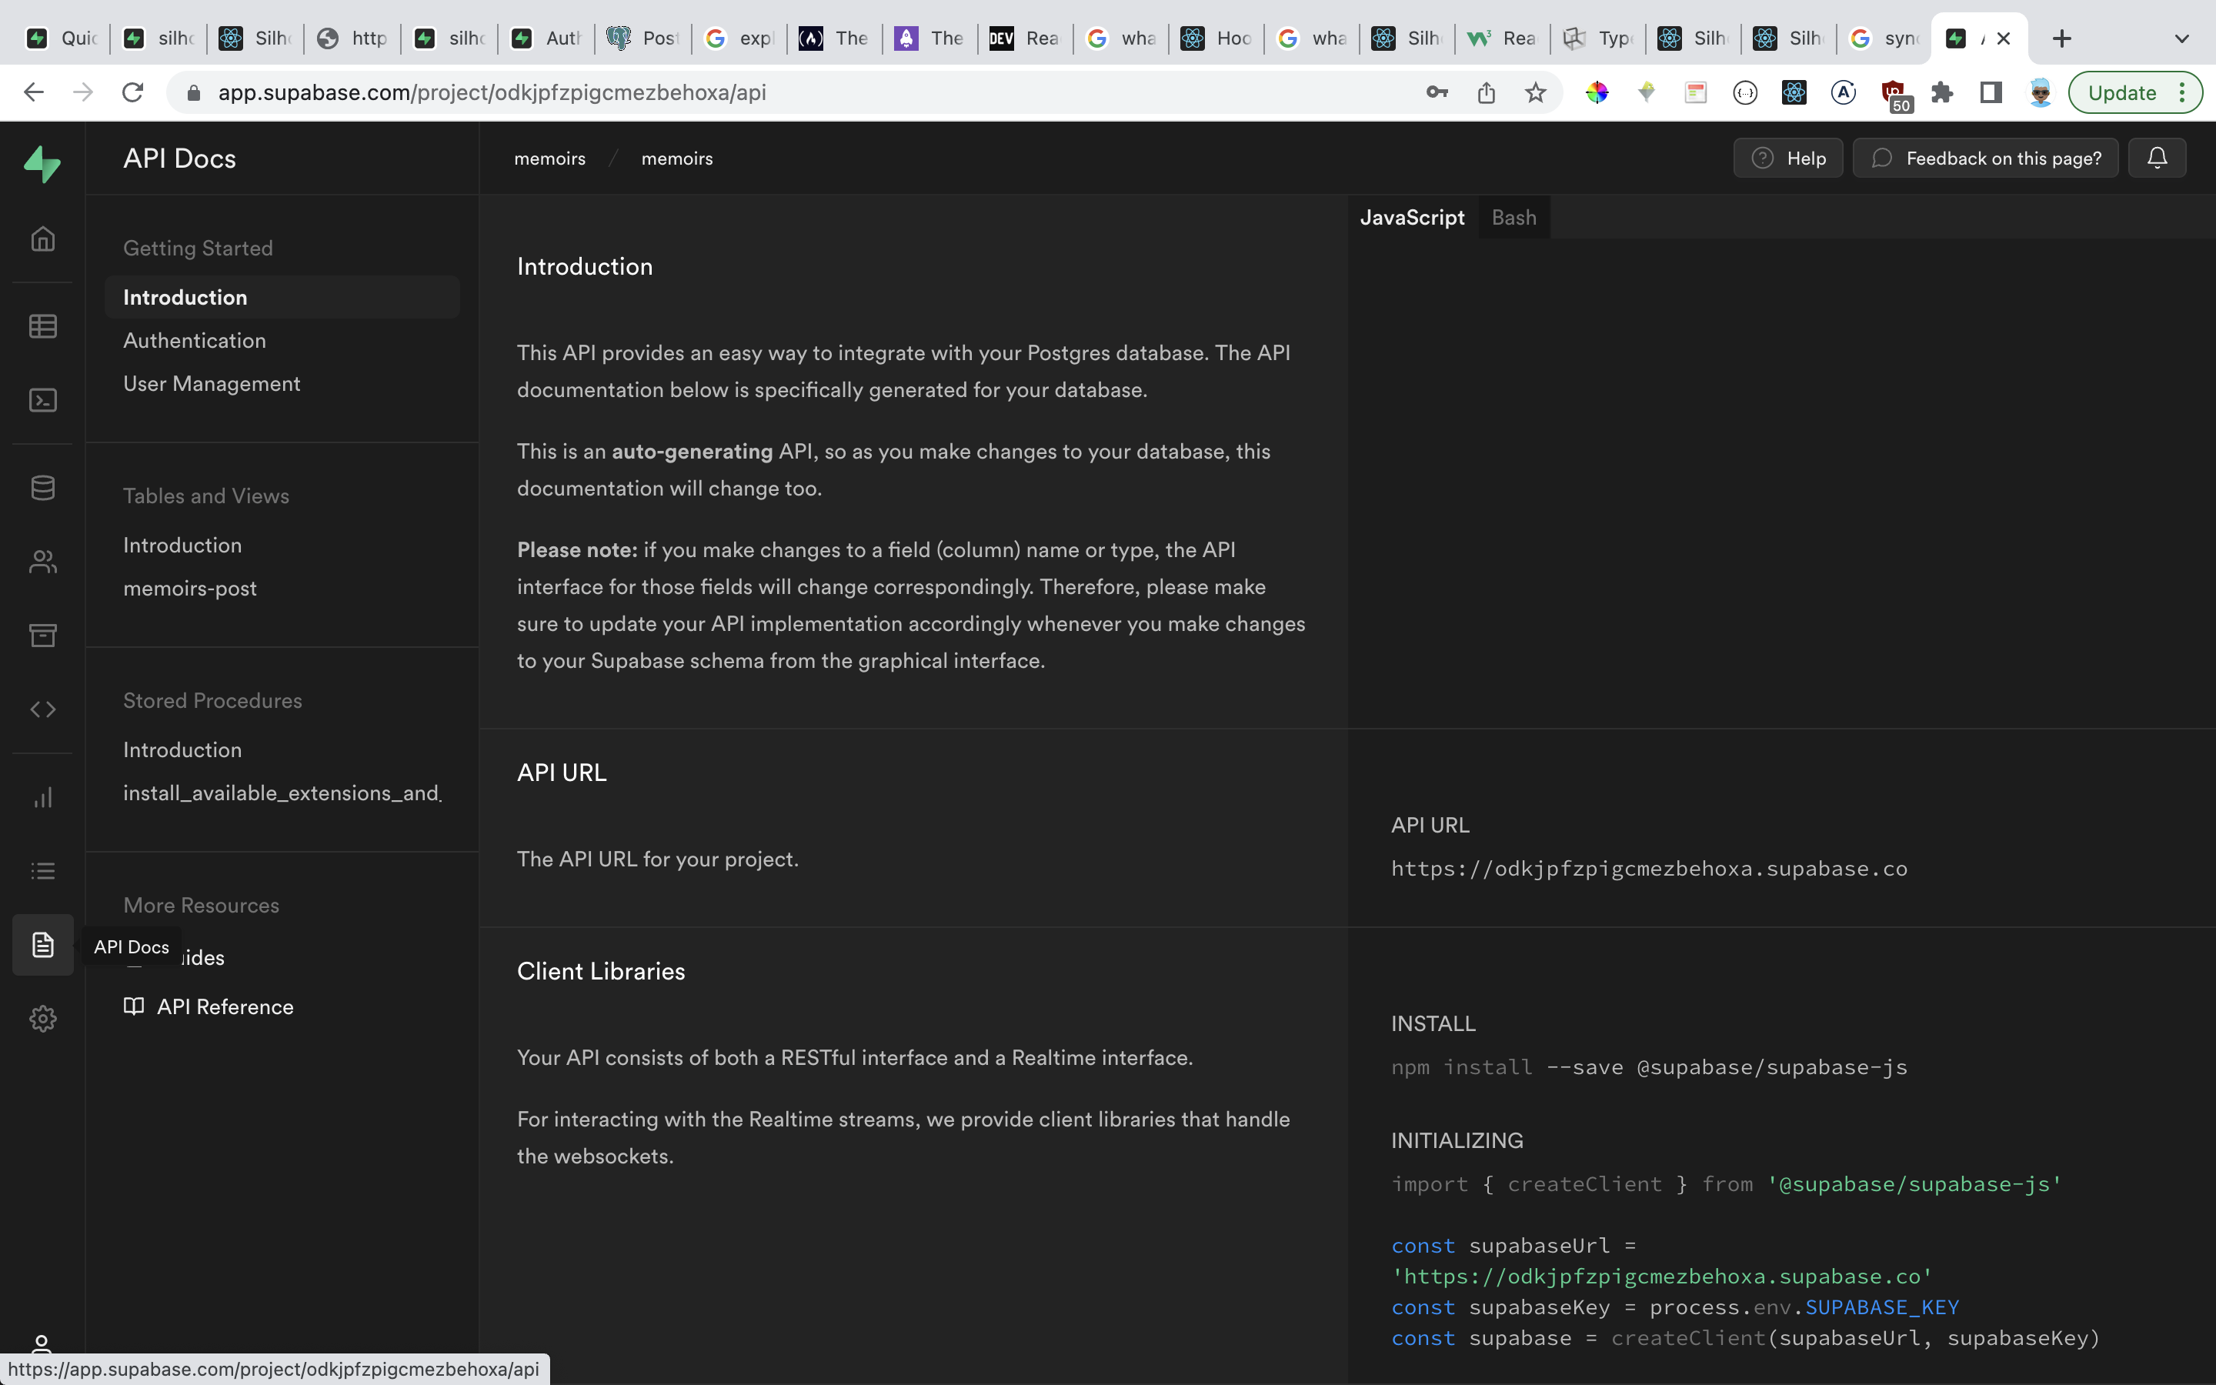Open the Storage archive icon
2216x1385 pixels.
43,635
